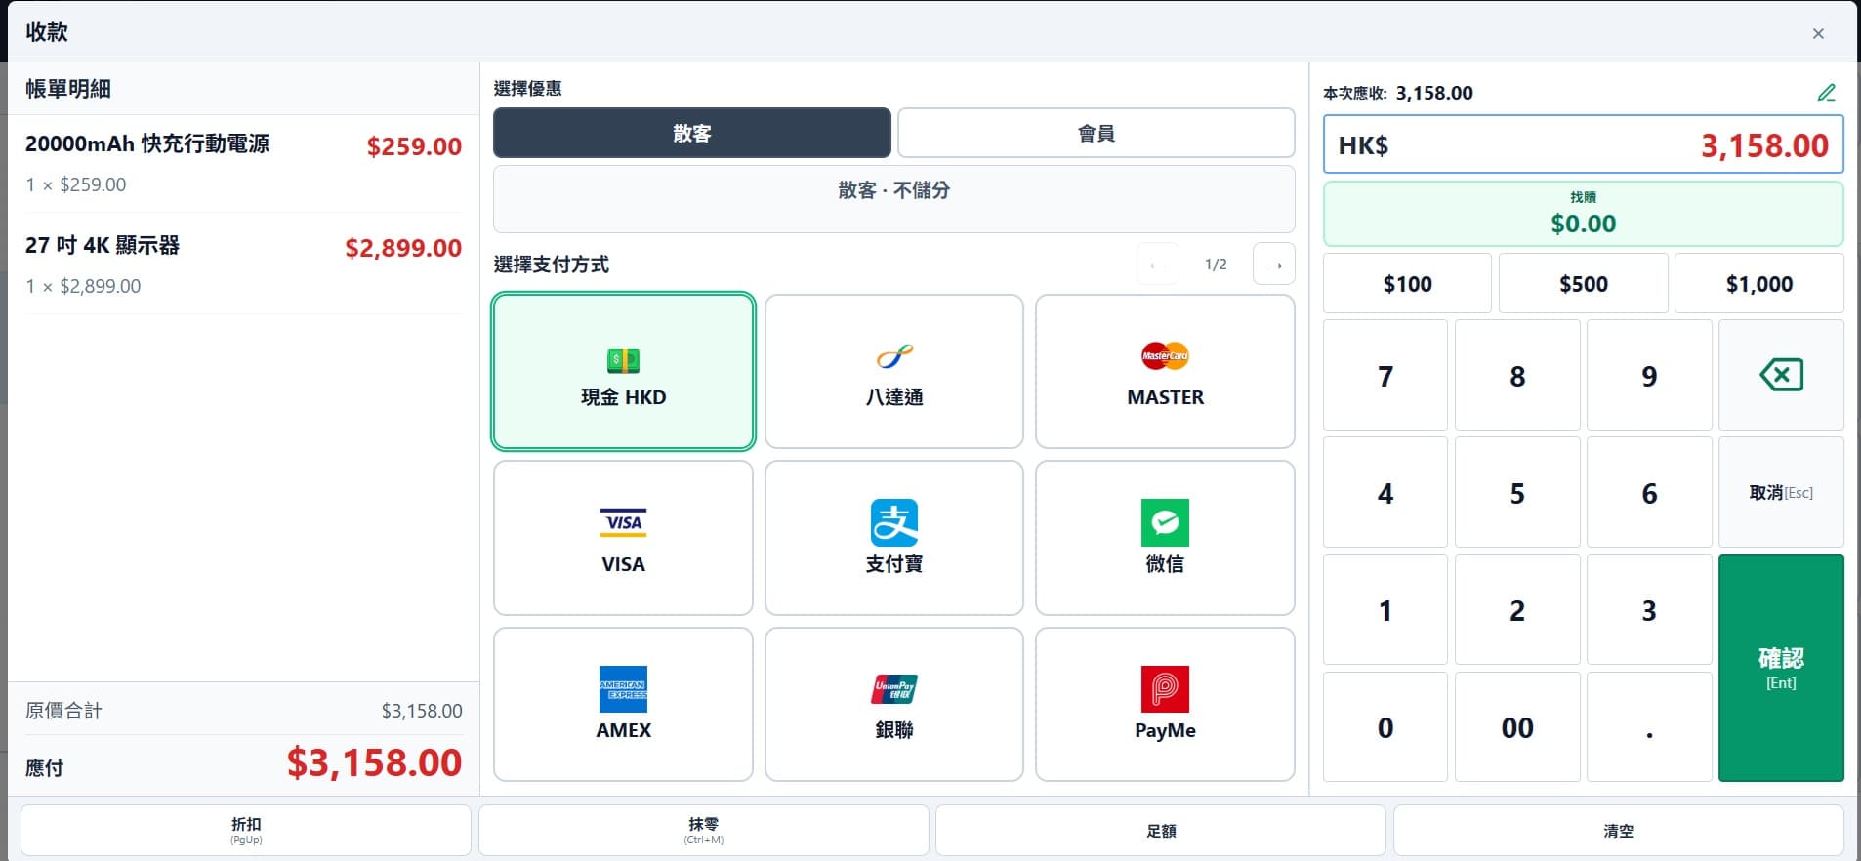The height and width of the screenshot is (861, 1861).
Task: Apply round-off (抹零) button
Action: point(703,830)
